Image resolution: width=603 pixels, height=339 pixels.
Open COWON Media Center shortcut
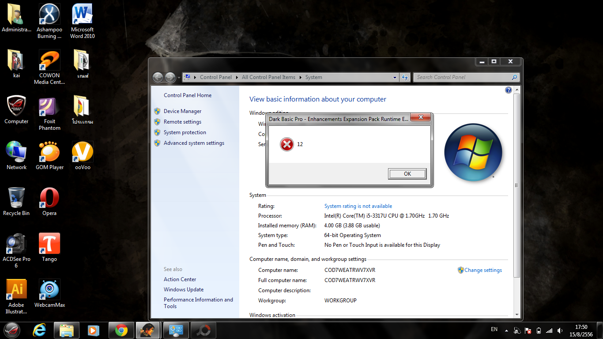tap(49, 67)
